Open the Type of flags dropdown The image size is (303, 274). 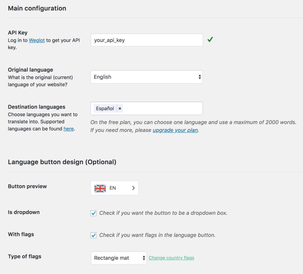[x=118, y=258]
